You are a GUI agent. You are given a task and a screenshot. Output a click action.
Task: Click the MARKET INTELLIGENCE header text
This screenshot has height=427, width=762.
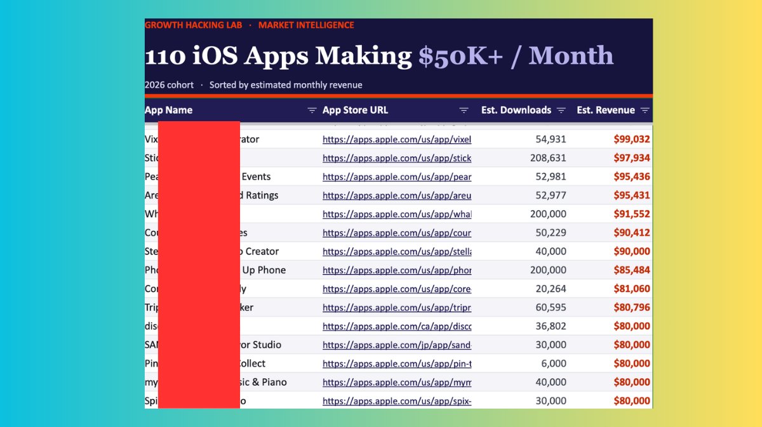[x=306, y=25]
